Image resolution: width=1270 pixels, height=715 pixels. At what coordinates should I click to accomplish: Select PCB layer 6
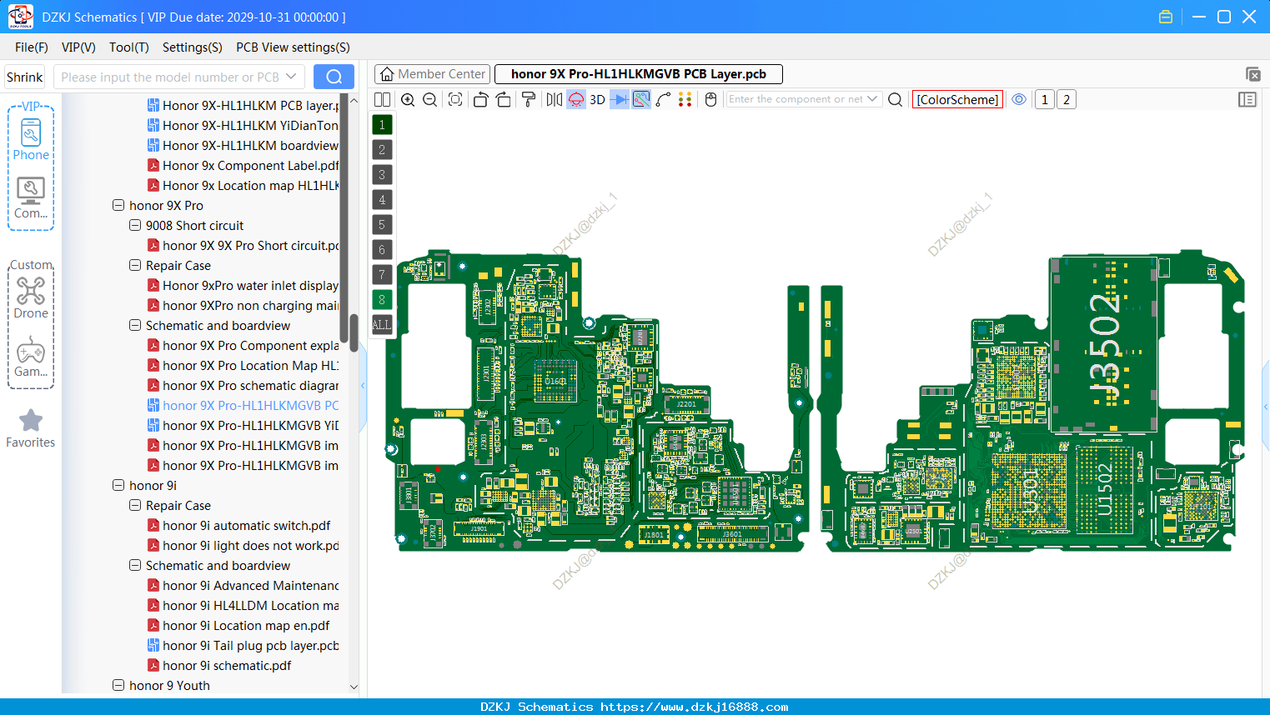(x=382, y=250)
